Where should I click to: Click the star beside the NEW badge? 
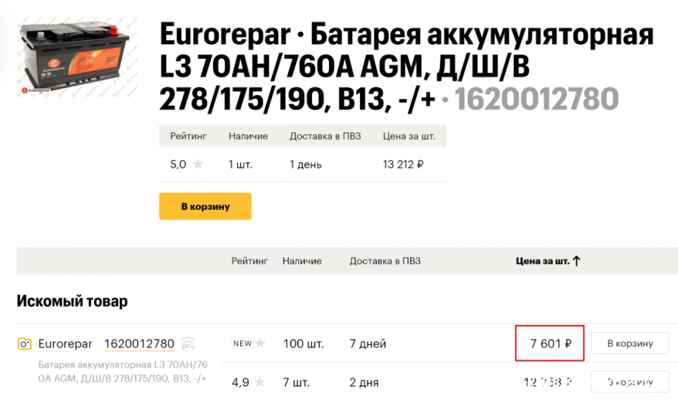(x=260, y=344)
